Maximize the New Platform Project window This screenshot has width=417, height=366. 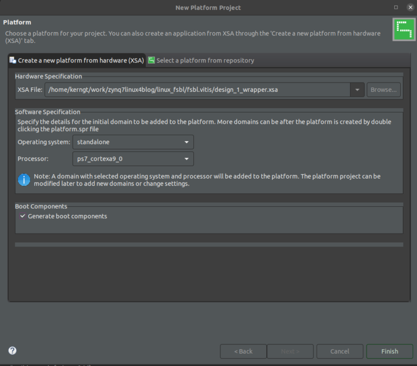(x=396, y=7)
